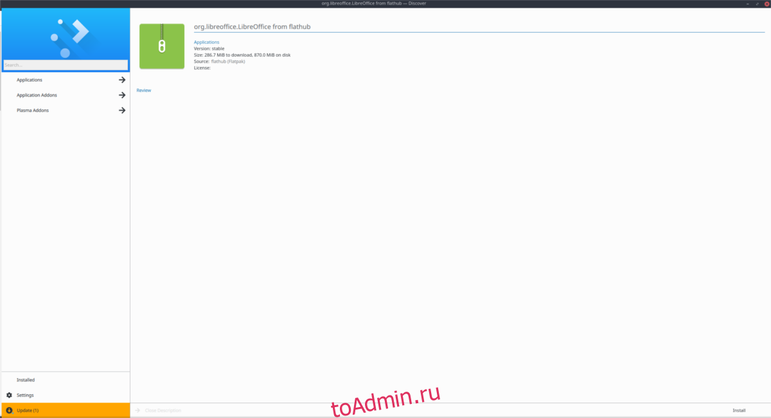
Task: Follow the blue Applications category link
Action: tap(206, 42)
